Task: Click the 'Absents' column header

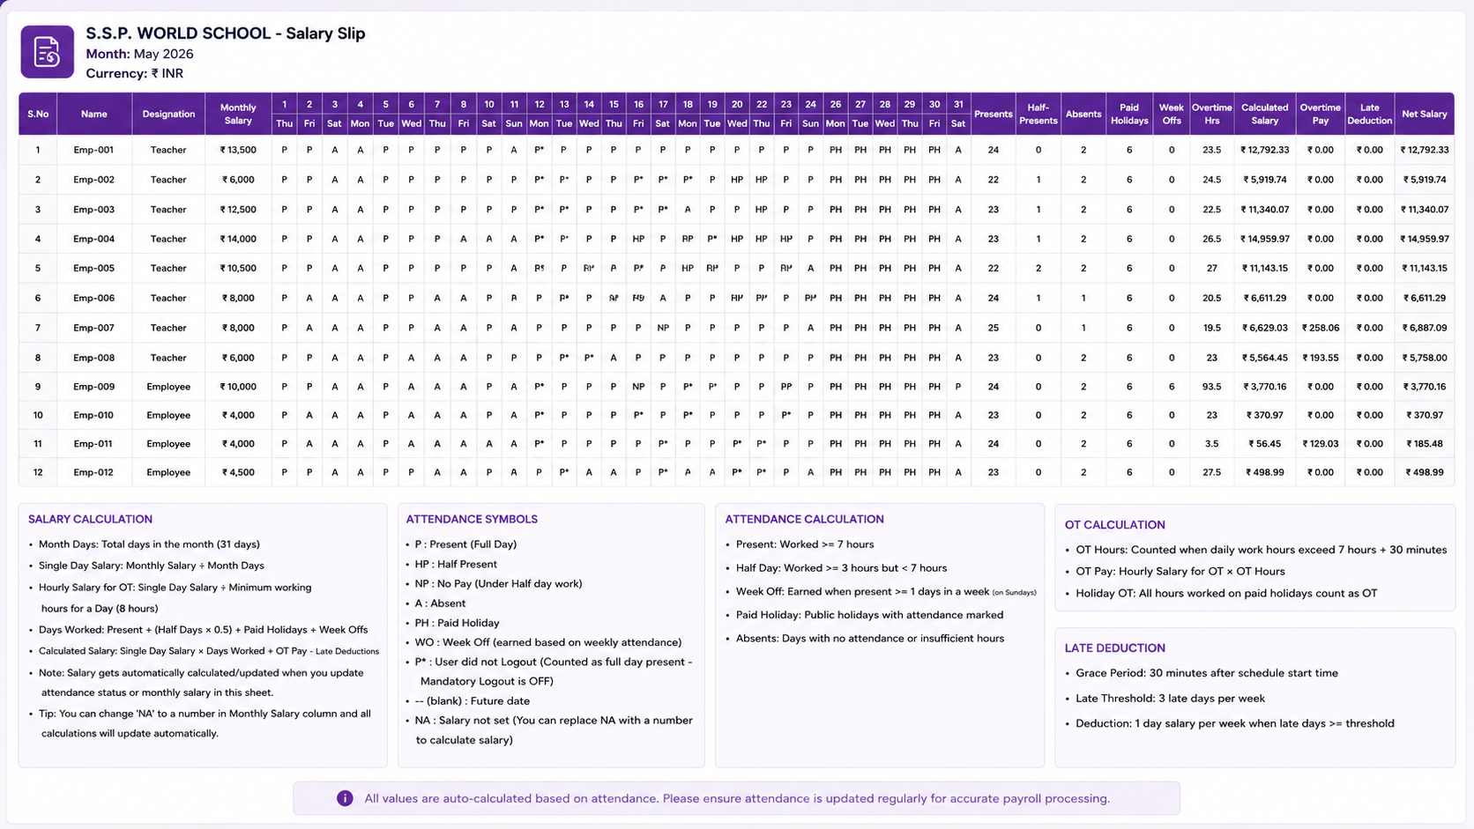Action: (x=1083, y=114)
